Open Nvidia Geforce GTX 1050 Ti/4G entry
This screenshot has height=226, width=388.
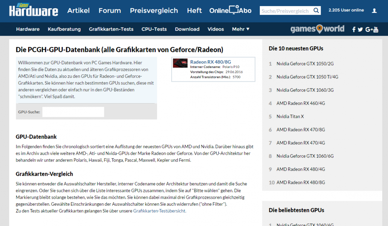[307, 77]
